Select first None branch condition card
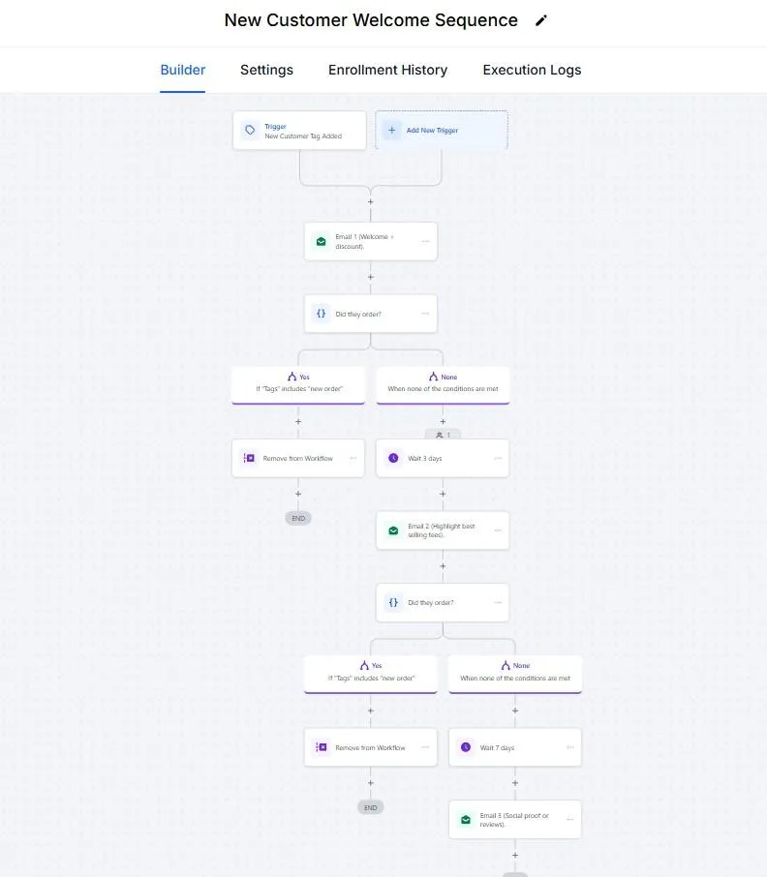The image size is (767, 877). [x=443, y=385]
